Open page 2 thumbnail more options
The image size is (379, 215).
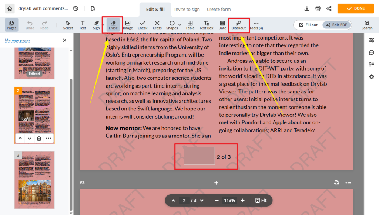point(48,138)
